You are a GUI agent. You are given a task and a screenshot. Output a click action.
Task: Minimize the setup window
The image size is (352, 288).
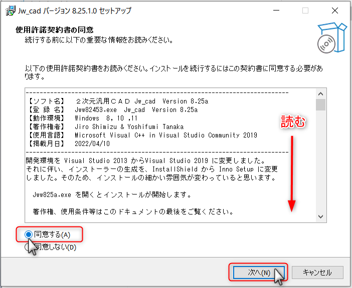(276, 10)
